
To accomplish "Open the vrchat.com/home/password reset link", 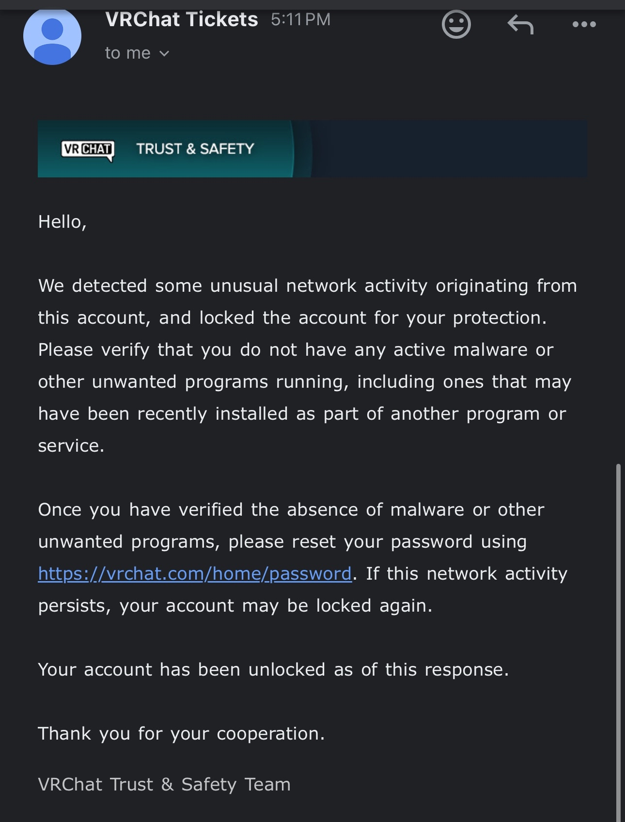I will [x=195, y=574].
